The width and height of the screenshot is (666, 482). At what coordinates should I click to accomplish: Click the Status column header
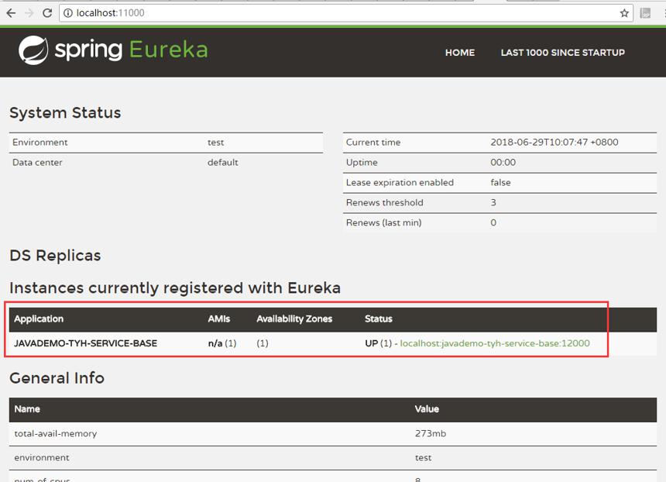click(x=379, y=318)
